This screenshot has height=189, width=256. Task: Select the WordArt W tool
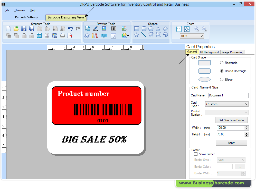pos(104,36)
